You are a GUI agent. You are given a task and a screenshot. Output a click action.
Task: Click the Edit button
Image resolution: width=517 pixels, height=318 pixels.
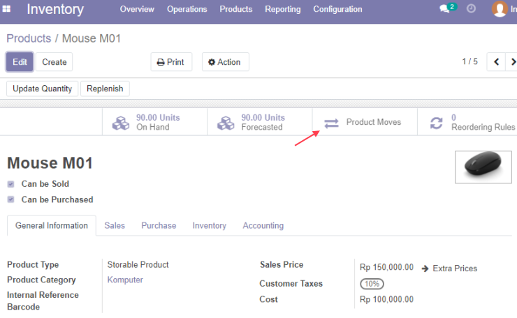pyautogui.click(x=20, y=62)
